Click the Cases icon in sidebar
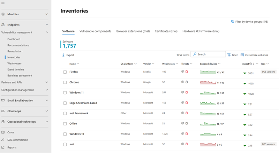This screenshot has height=153, width=279. (3, 132)
